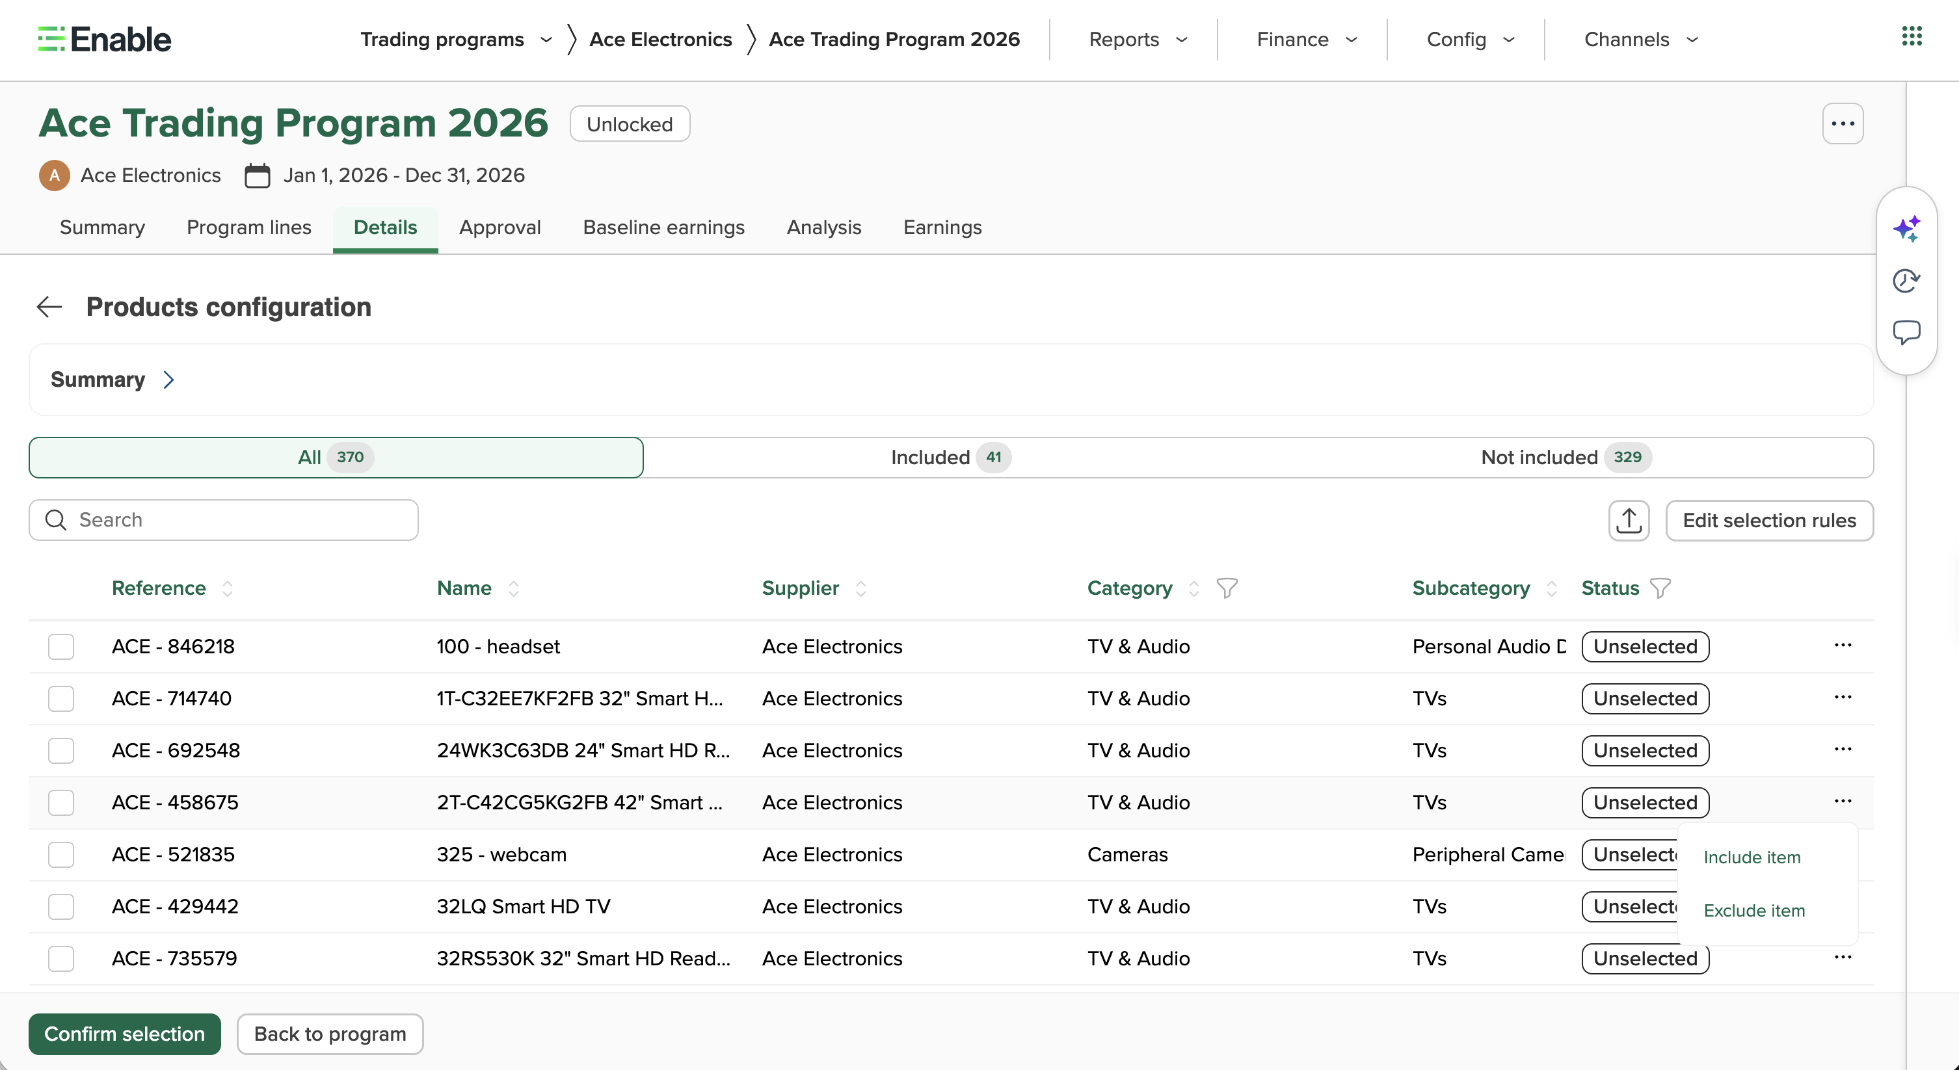Sort by the Supplier column arrows

click(x=860, y=588)
